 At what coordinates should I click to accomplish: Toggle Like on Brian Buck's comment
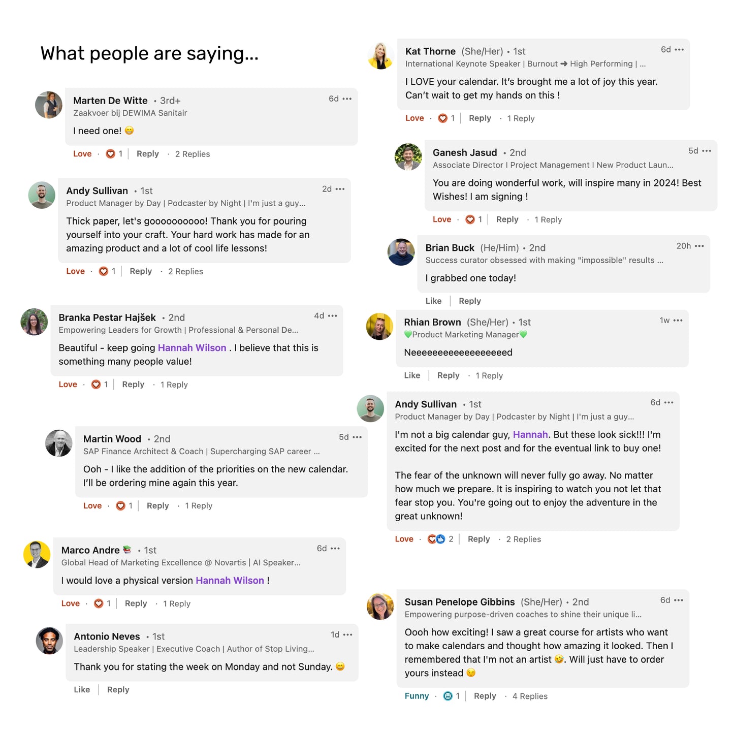click(433, 301)
